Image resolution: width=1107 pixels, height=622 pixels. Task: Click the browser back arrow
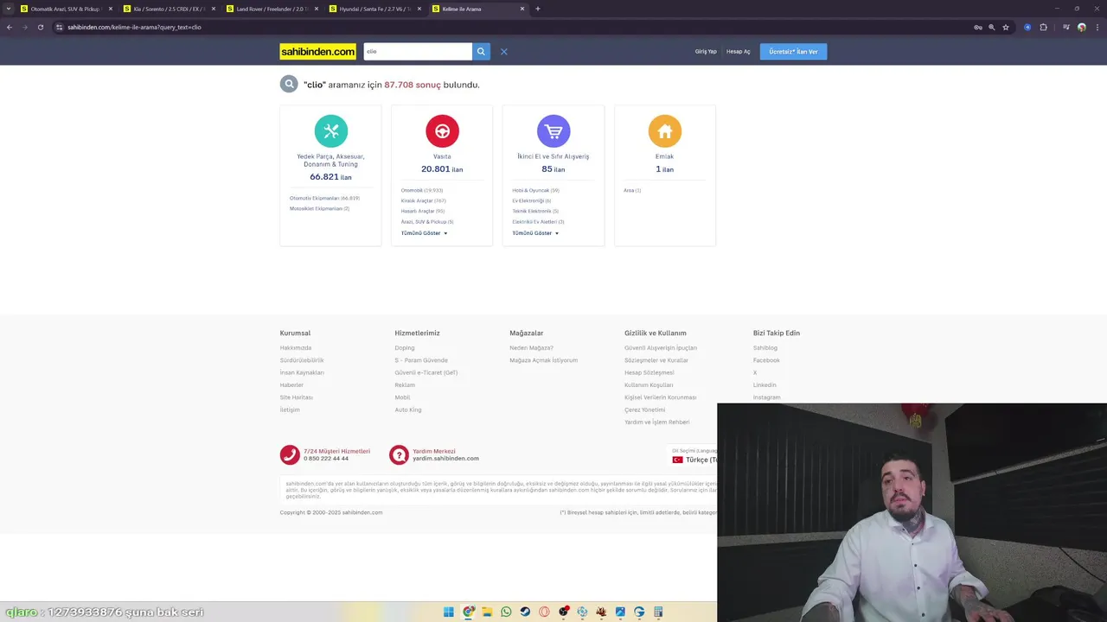[10, 27]
